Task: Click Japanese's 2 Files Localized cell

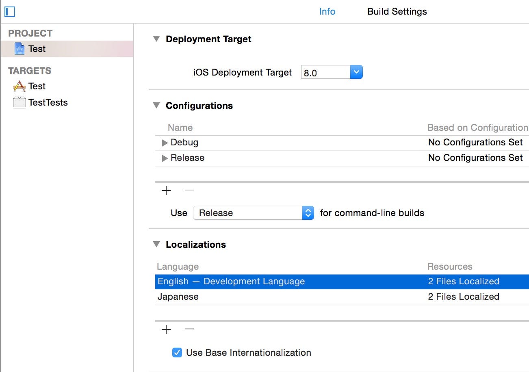Action: [464, 297]
